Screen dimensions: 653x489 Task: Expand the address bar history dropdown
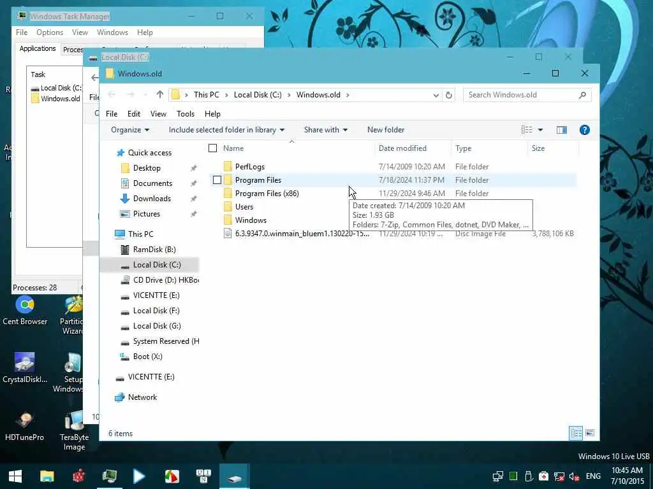pyautogui.click(x=436, y=96)
